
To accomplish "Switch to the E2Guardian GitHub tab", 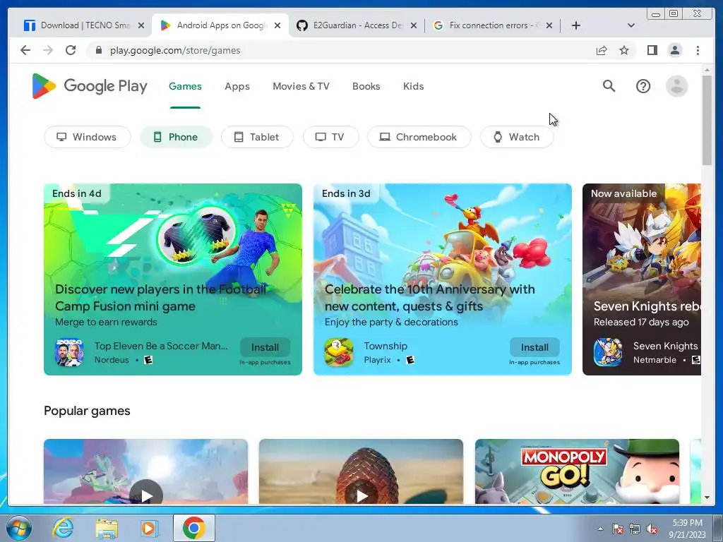I will 357,25.
